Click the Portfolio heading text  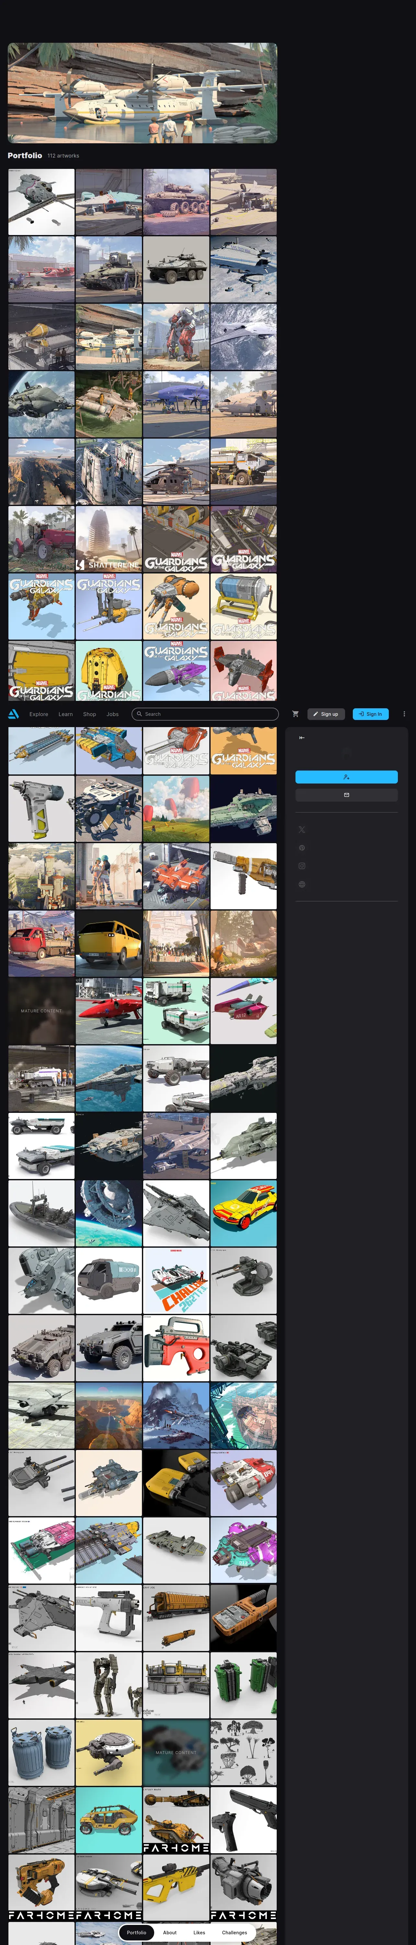pos(25,156)
